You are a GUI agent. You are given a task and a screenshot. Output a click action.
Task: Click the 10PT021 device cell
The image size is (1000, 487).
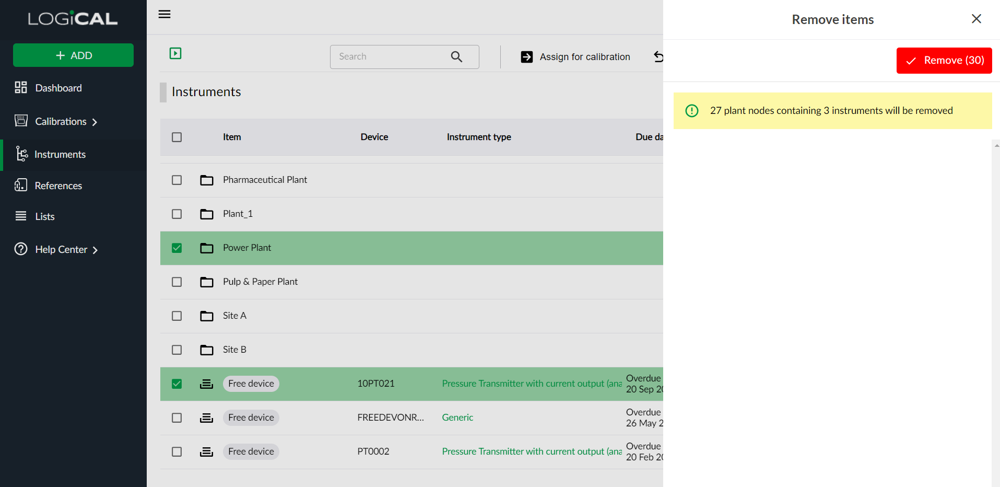[376, 384]
